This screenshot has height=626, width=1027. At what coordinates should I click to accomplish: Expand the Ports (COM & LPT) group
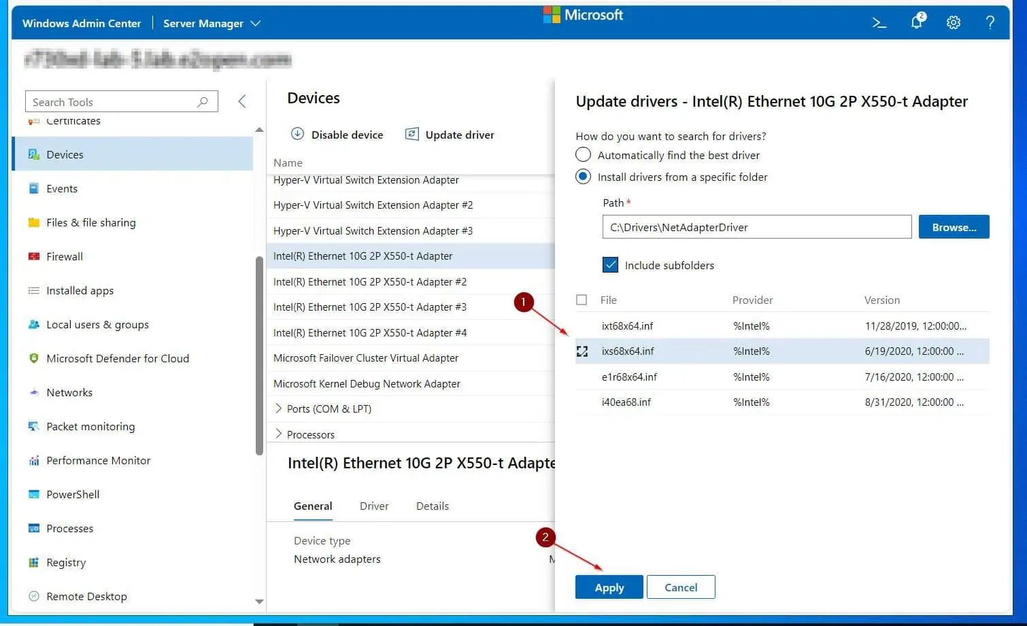(278, 408)
